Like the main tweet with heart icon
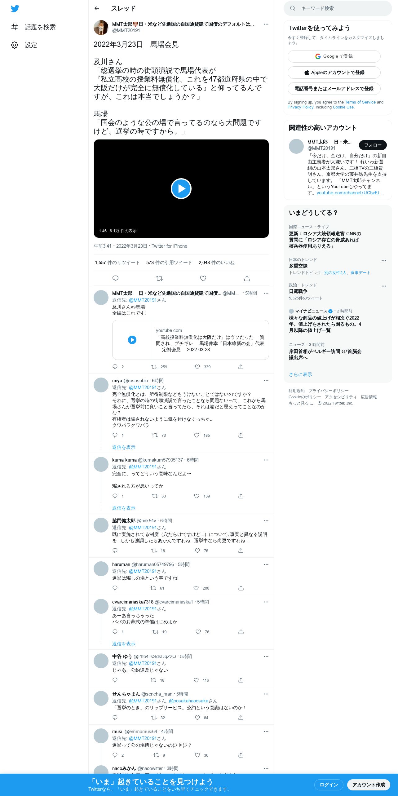The image size is (398, 796). tap(203, 278)
